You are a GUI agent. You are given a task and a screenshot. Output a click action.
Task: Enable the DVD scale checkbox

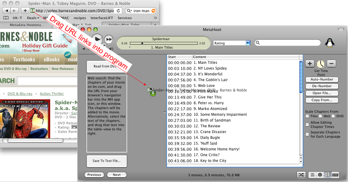(333, 116)
